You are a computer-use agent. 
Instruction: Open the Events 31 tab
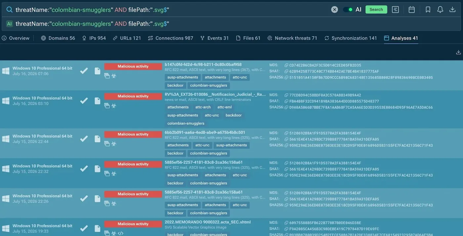214,38
